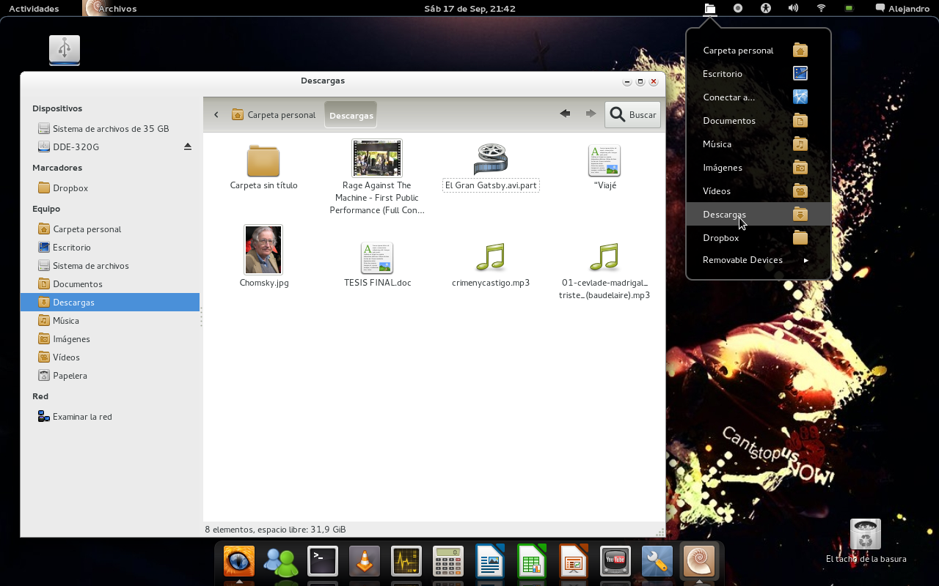
Task: Choose Imágenes in the places menu
Action: 759,168
